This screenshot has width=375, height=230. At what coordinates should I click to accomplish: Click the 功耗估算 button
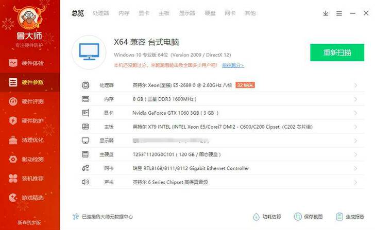[267, 217]
